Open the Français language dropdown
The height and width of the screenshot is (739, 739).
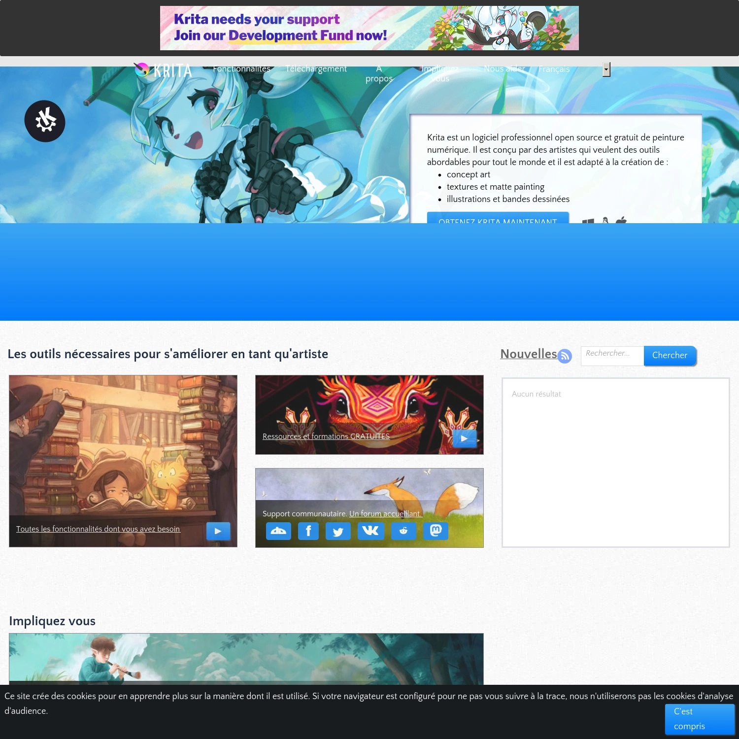point(574,69)
